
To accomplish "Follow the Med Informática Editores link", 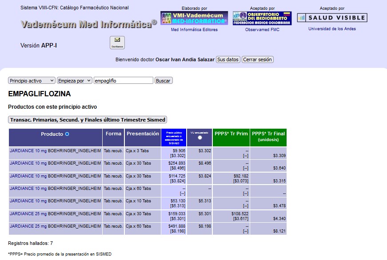I will coord(194,30).
